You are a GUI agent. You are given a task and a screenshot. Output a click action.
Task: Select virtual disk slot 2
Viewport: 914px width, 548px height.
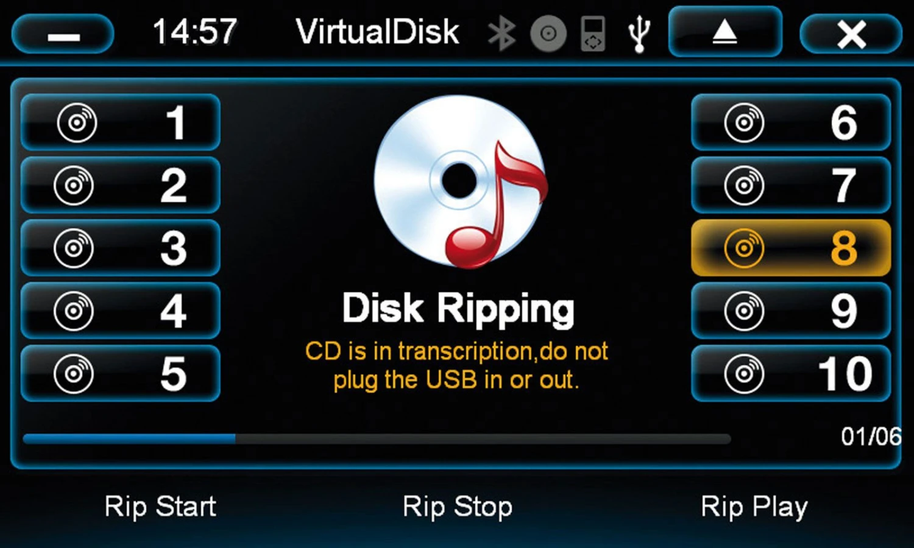point(121,186)
